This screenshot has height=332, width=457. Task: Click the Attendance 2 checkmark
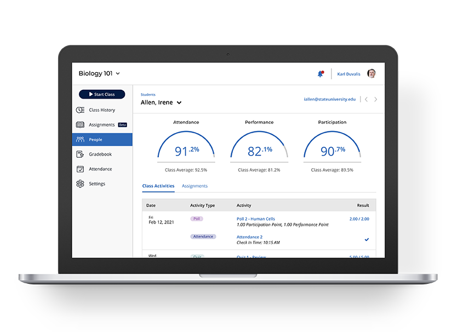(x=367, y=239)
